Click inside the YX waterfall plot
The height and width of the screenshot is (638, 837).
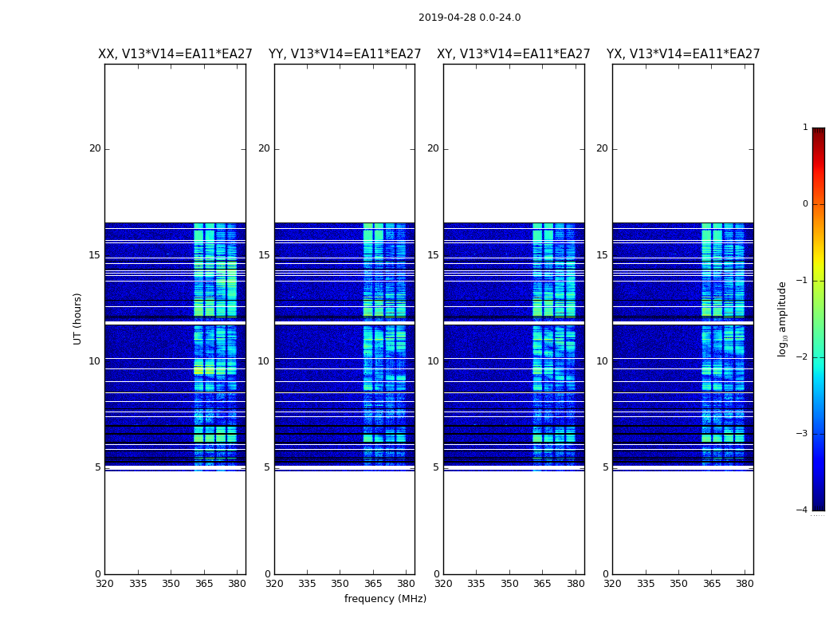tap(682, 319)
